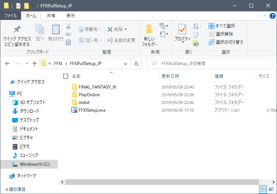Expand the address bar history dropdown
This screenshot has width=277, height=194.
point(125,64)
